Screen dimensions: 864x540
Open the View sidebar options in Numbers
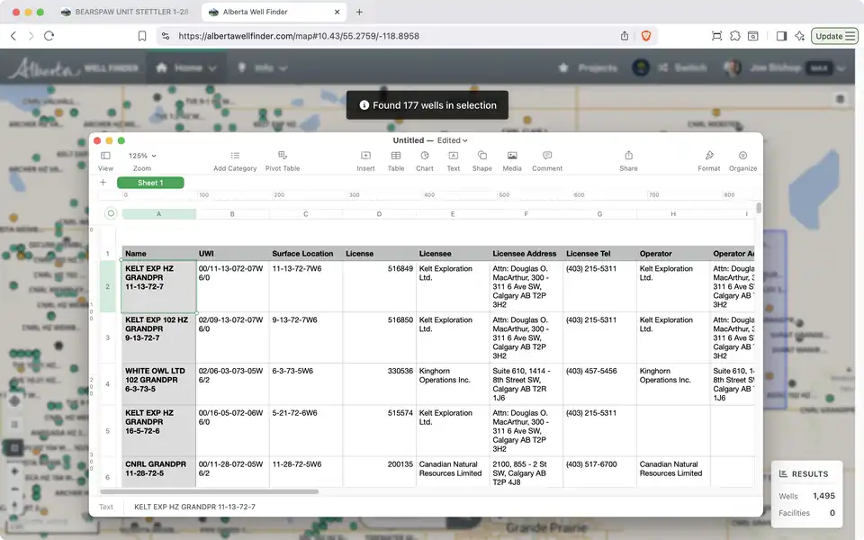tap(105, 161)
